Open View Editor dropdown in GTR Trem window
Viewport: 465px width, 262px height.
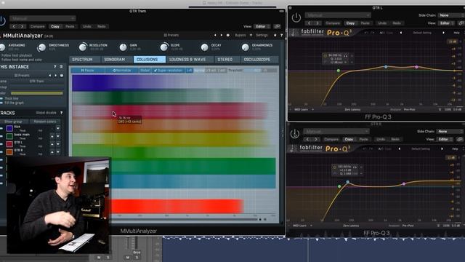click(262, 26)
